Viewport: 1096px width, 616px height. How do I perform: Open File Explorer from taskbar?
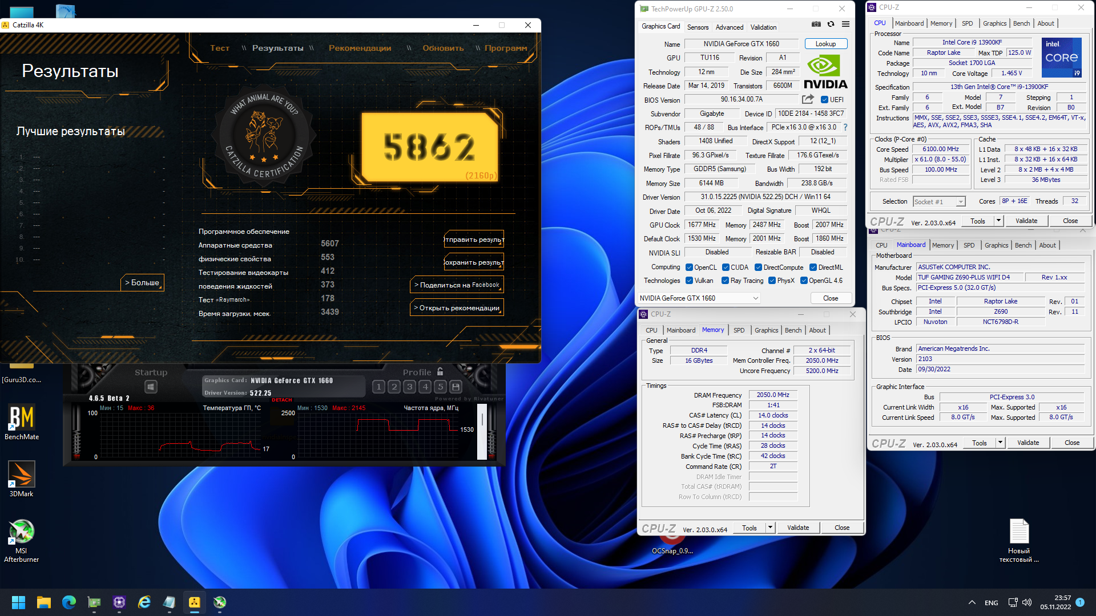pos(44,602)
